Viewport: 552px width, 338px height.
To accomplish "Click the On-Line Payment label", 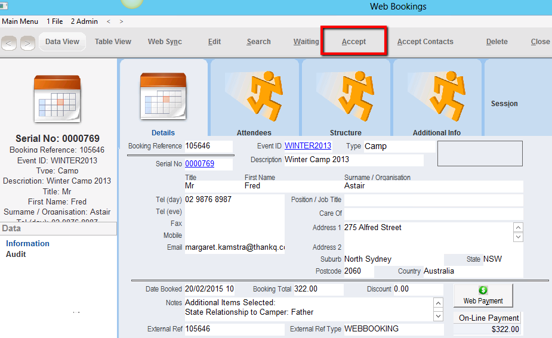I will (489, 318).
